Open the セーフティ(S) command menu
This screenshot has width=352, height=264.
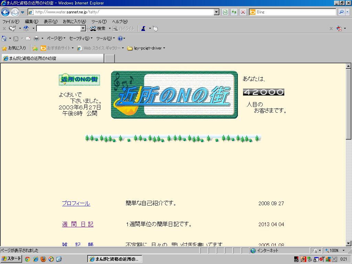coord(80,38)
